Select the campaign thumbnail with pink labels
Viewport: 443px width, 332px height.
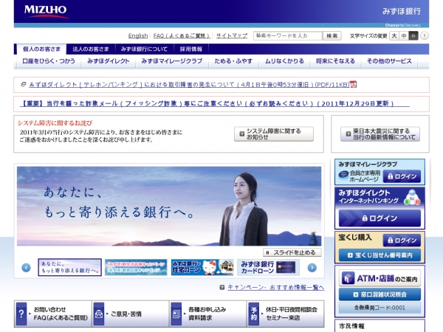tap(136, 267)
